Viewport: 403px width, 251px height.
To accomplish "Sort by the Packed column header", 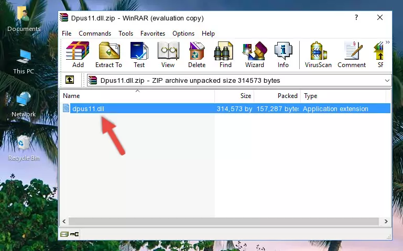I will tap(277, 96).
